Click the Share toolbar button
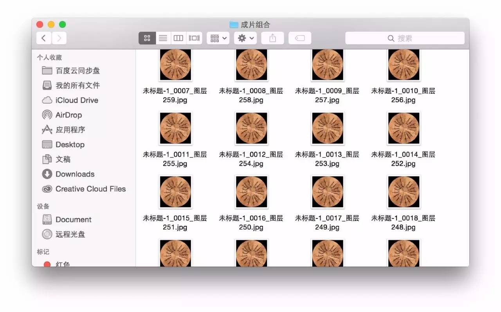This screenshot has width=501, height=312. 272,38
